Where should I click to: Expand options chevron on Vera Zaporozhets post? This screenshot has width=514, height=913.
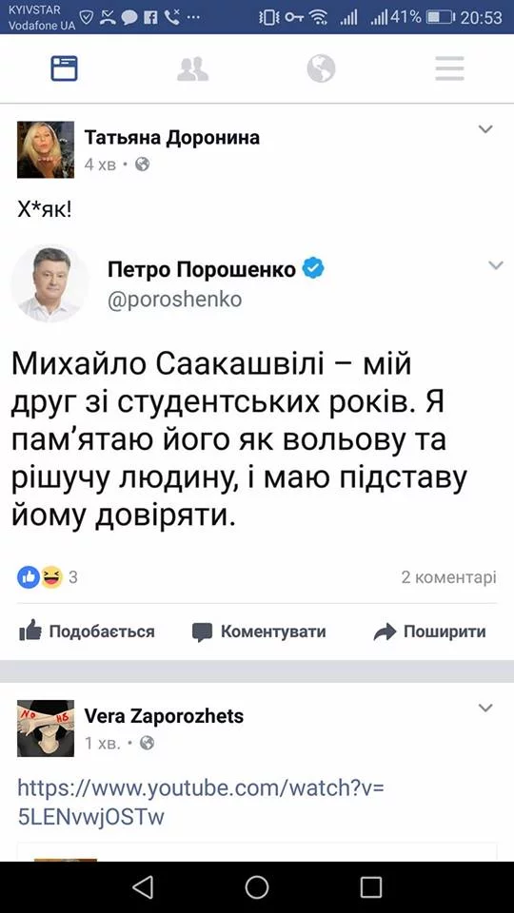point(485,708)
